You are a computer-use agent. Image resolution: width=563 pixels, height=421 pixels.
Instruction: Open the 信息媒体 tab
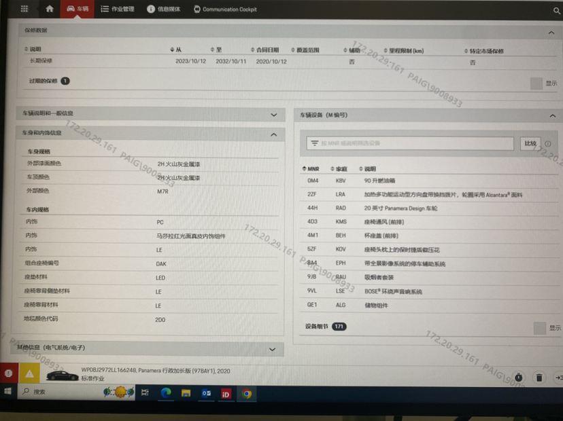click(164, 9)
